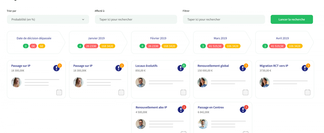Screen dimensions: 324x133
Task: Click the alert icon on Locaux évolutifs card
Action: (x=181, y=68)
